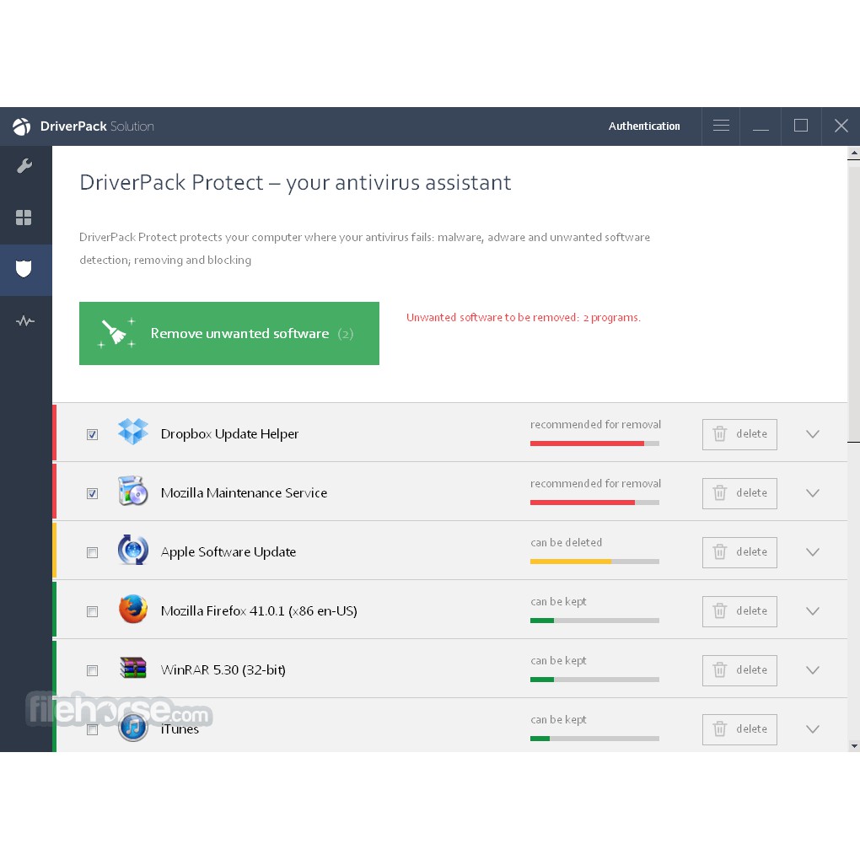Click WinRAR green rating bar
Image resolution: width=860 pixels, height=860 pixels.
coord(594,679)
